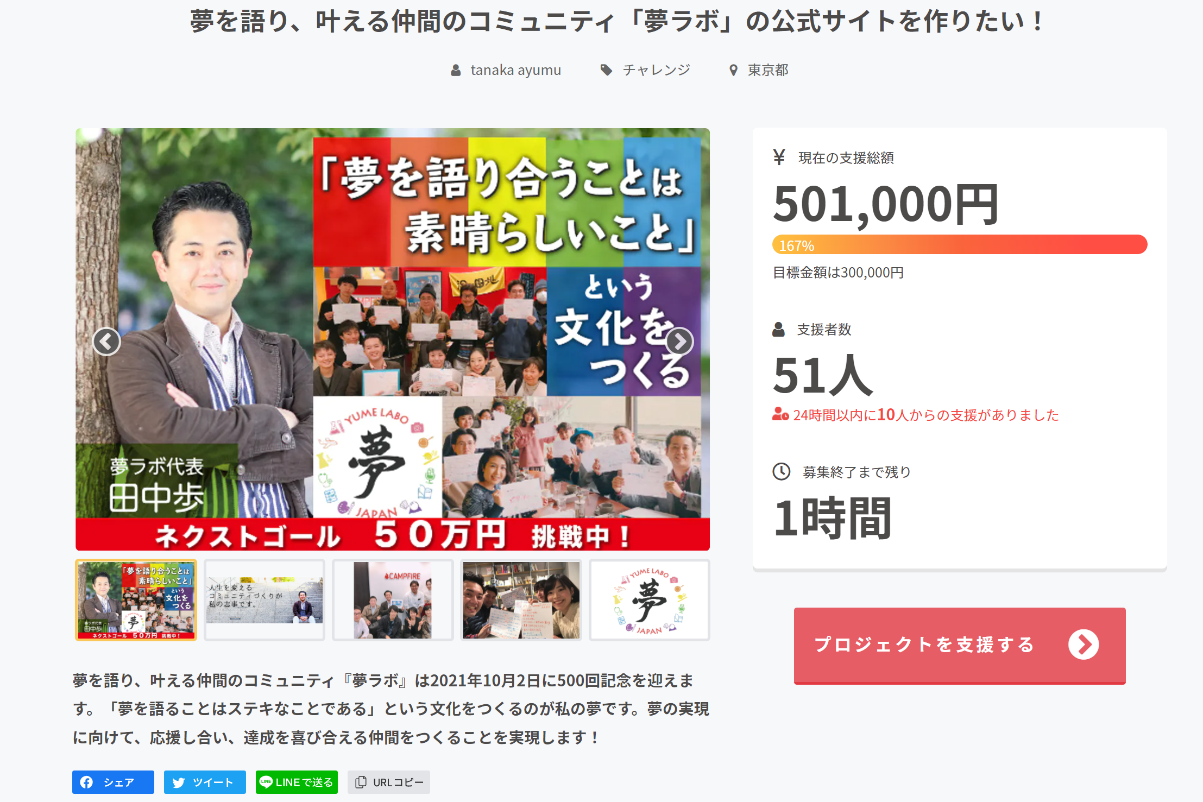Click the URL copy clipboard icon
The image size is (1203, 802).
point(360,782)
